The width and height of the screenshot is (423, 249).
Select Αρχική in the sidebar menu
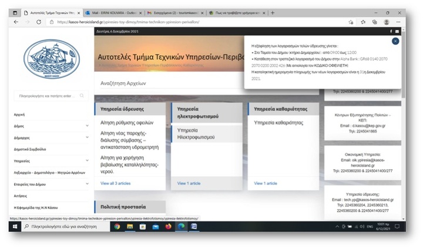(19, 115)
